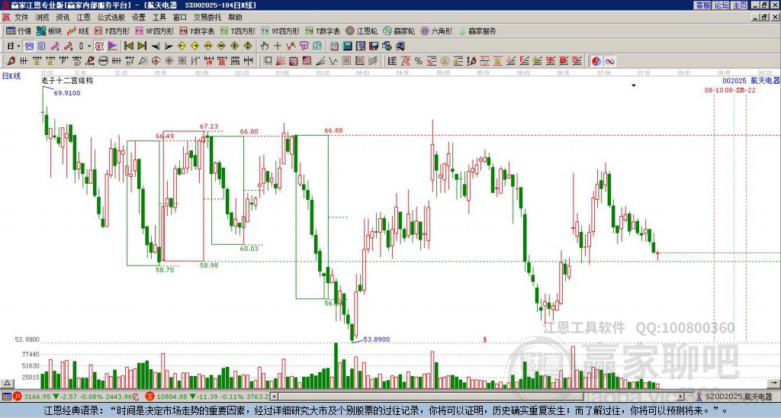
Task: Click the small black dropdown triangle on chart
Action: [634, 85]
